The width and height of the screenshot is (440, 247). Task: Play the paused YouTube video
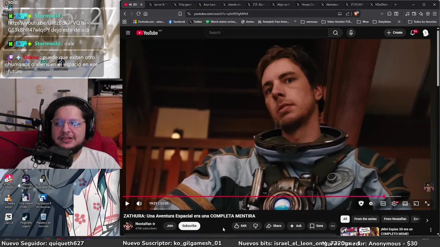[x=127, y=203]
